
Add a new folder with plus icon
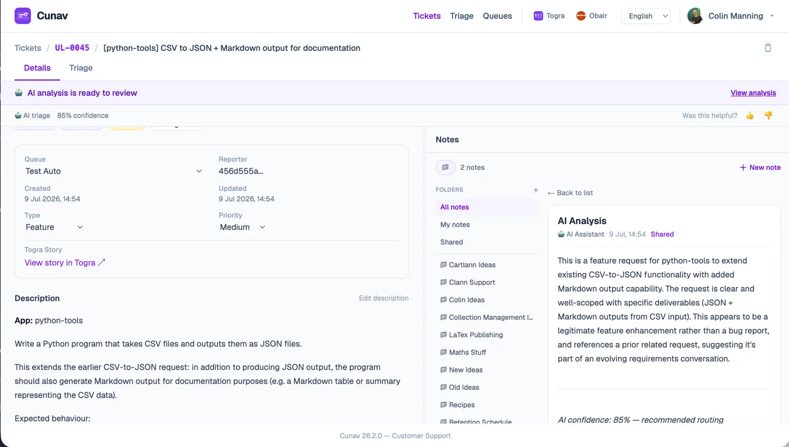click(535, 190)
